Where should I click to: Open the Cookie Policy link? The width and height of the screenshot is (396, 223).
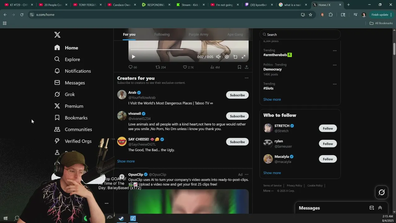point(315,186)
